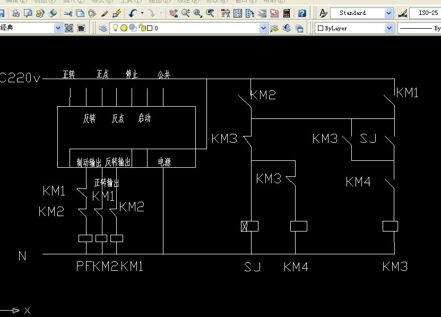Open the Layer Properties Manager
This screenshot has width=441, height=317.
pos(102,28)
